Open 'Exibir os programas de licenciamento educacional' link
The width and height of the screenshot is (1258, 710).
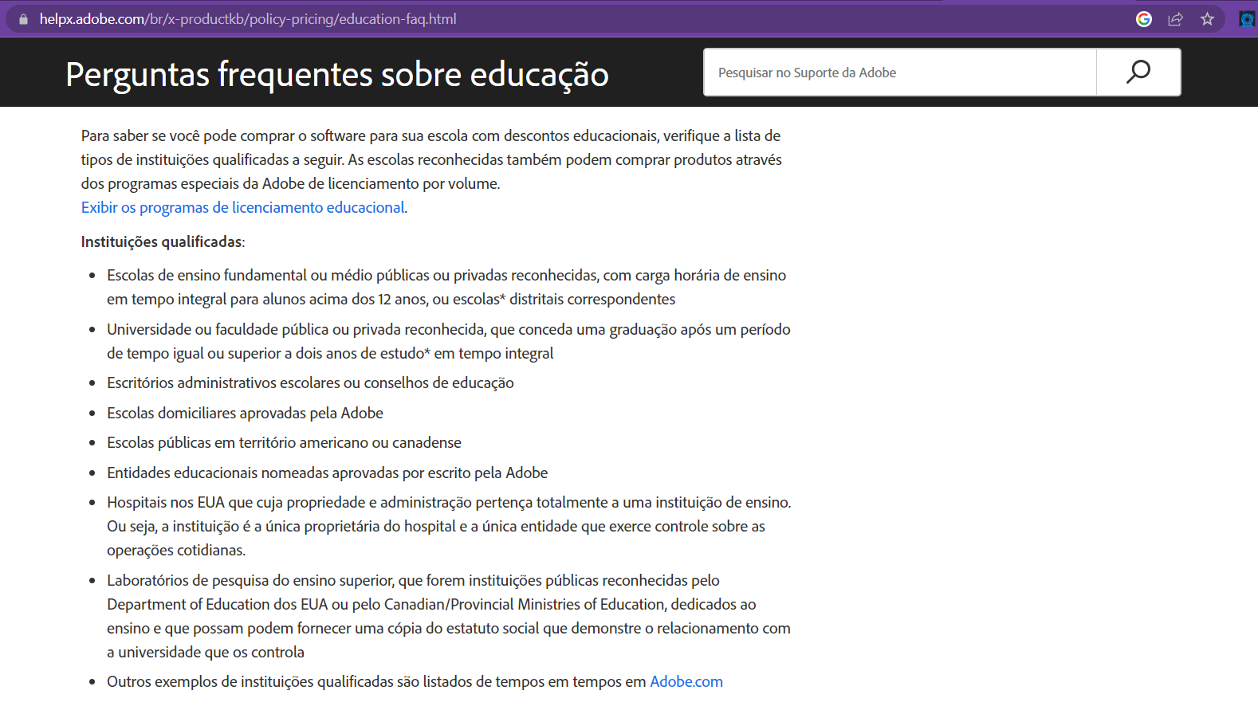243,207
